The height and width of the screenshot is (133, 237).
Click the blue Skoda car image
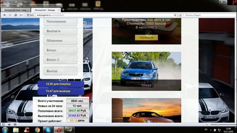146,71
